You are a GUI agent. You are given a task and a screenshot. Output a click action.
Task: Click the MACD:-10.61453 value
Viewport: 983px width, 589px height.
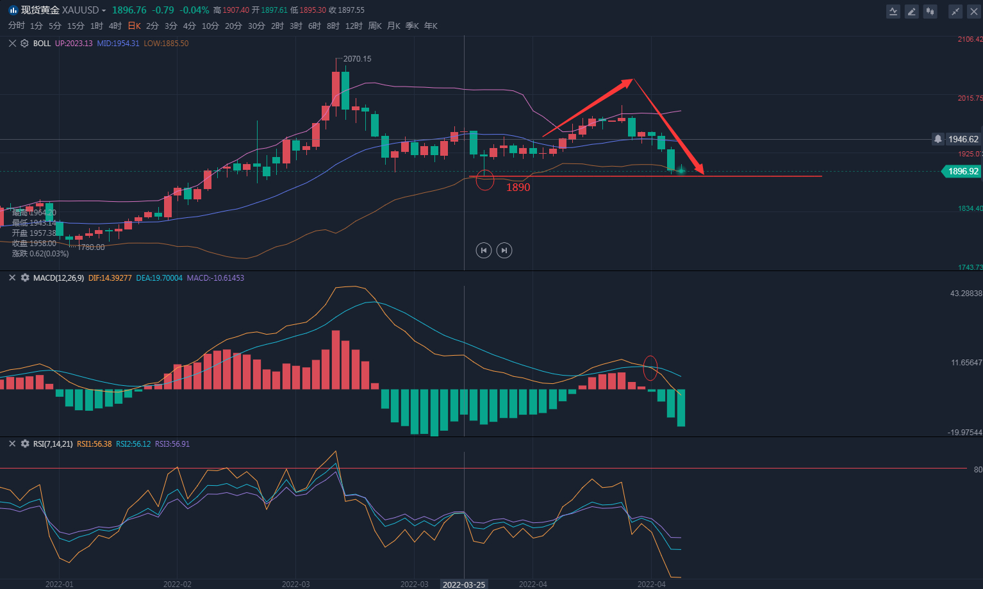215,278
